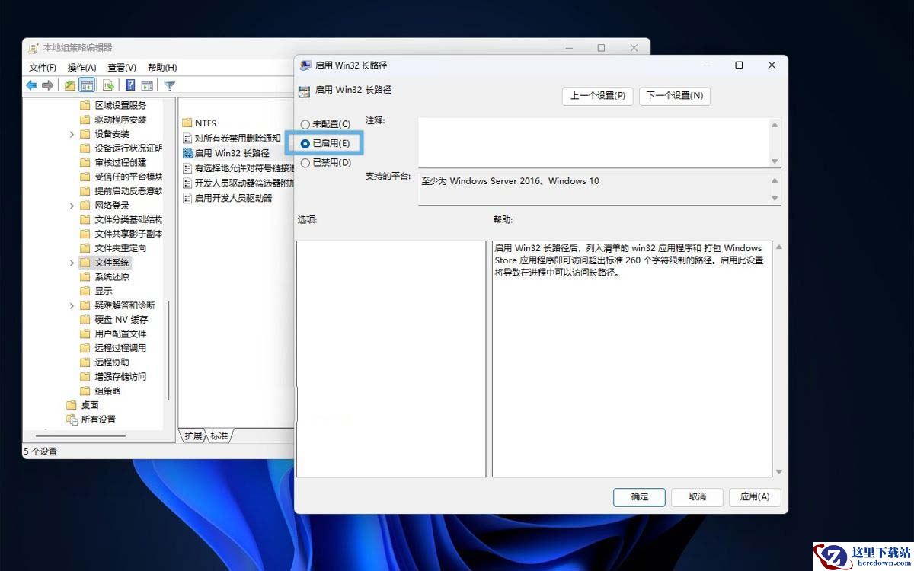The image size is (914, 571).
Task: Select the 已启用(E) radio button
Action: [305, 143]
